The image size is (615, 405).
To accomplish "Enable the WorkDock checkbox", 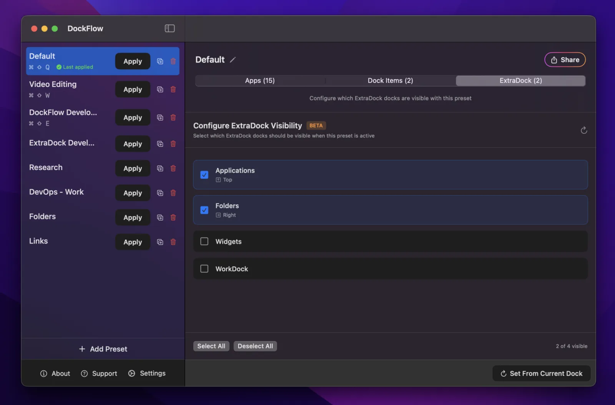I will 204,269.
